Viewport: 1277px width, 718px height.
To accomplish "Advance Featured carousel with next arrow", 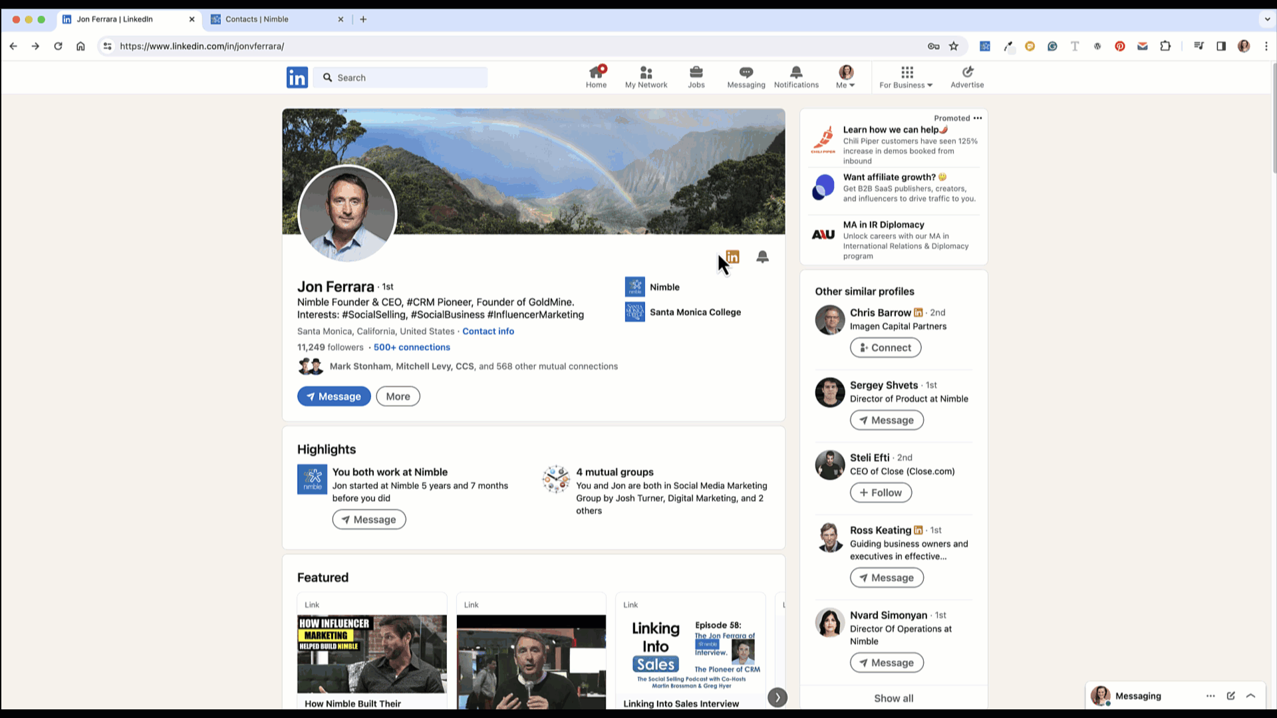I will click(777, 697).
